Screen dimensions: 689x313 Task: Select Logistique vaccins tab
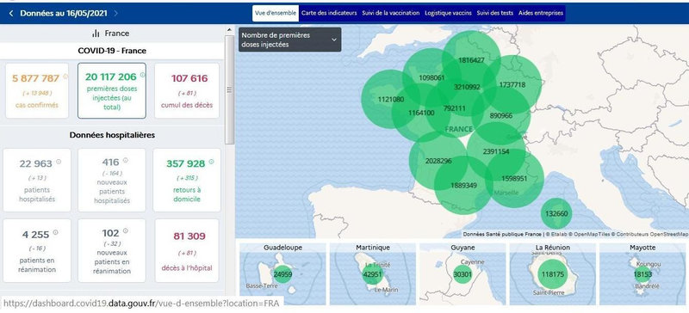pos(448,13)
